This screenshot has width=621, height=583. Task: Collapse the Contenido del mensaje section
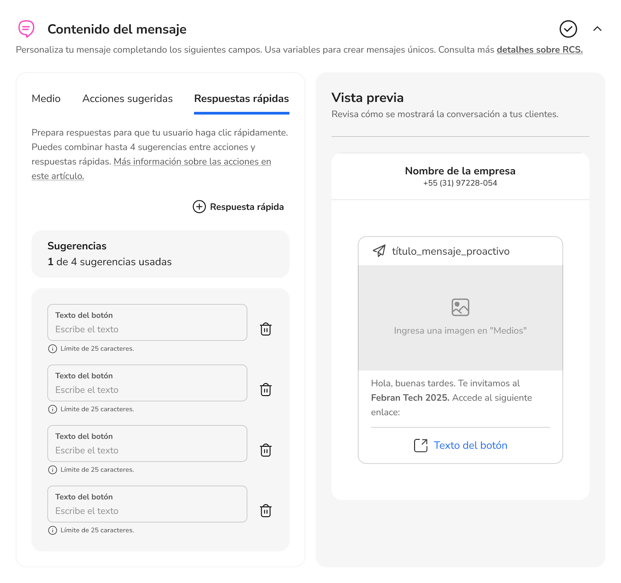point(597,29)
